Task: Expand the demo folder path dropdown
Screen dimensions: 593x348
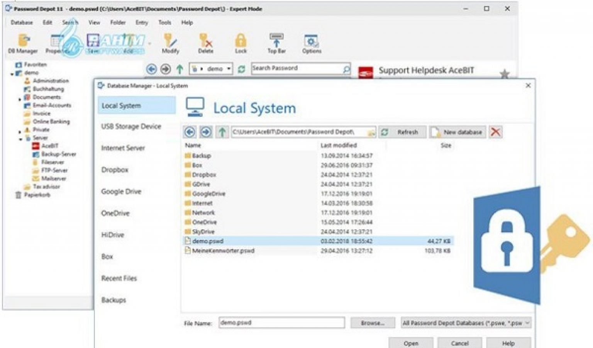Action: coord(229,69)
